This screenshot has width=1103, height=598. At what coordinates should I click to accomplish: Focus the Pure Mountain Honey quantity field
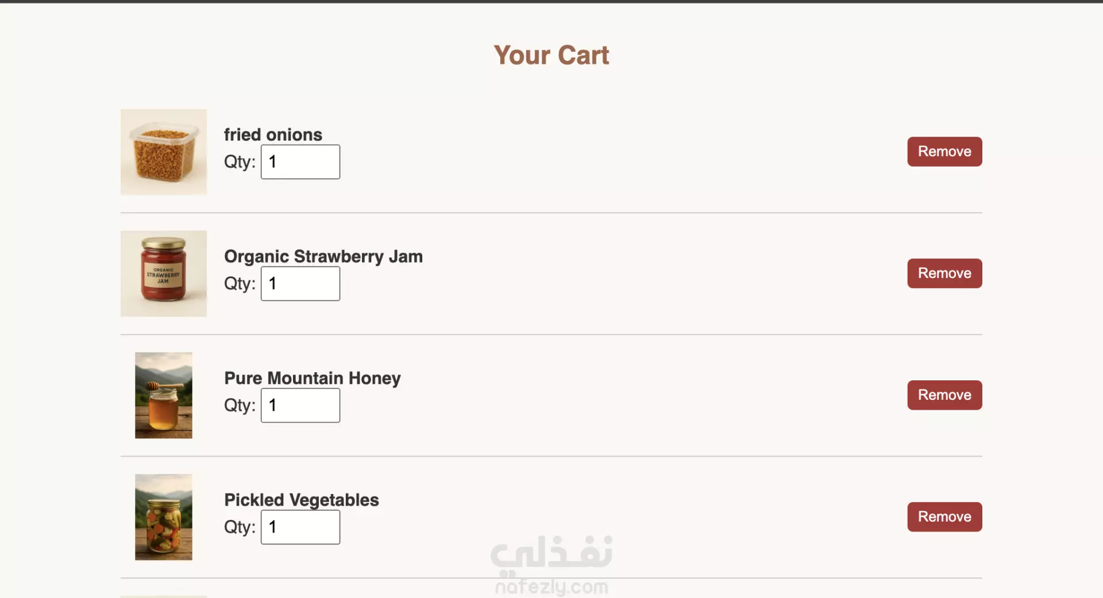coord(300,406)
